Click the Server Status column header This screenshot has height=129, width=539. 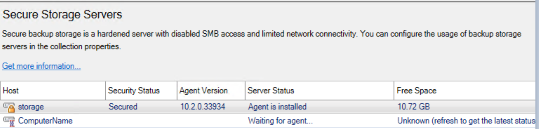pyautogui.click(x=319, y=91)
